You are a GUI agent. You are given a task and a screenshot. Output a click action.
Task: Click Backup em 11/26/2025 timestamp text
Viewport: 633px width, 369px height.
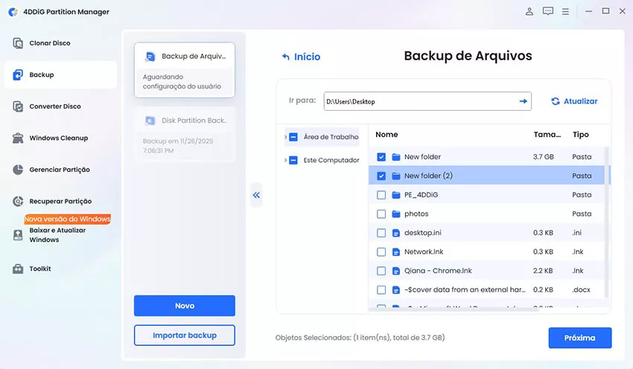click(178, 146)
